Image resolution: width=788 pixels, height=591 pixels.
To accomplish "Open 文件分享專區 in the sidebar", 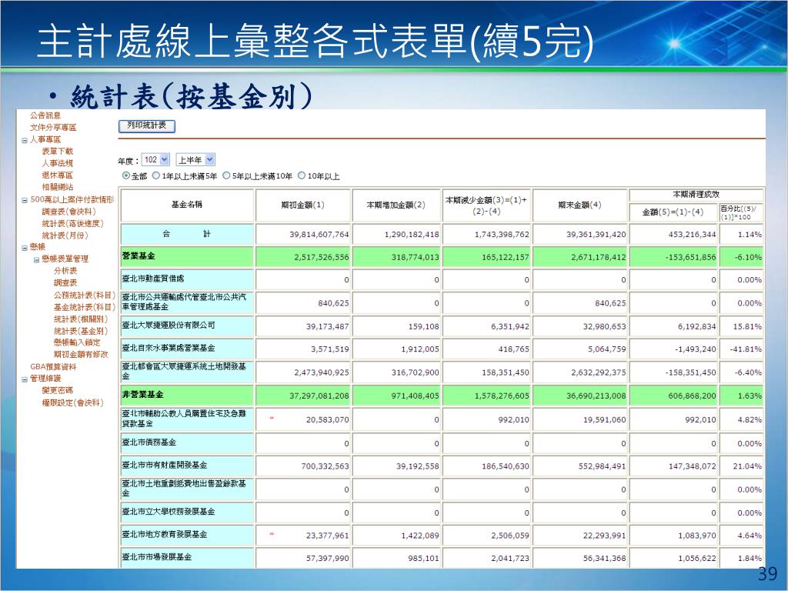I will coord(53,128).
